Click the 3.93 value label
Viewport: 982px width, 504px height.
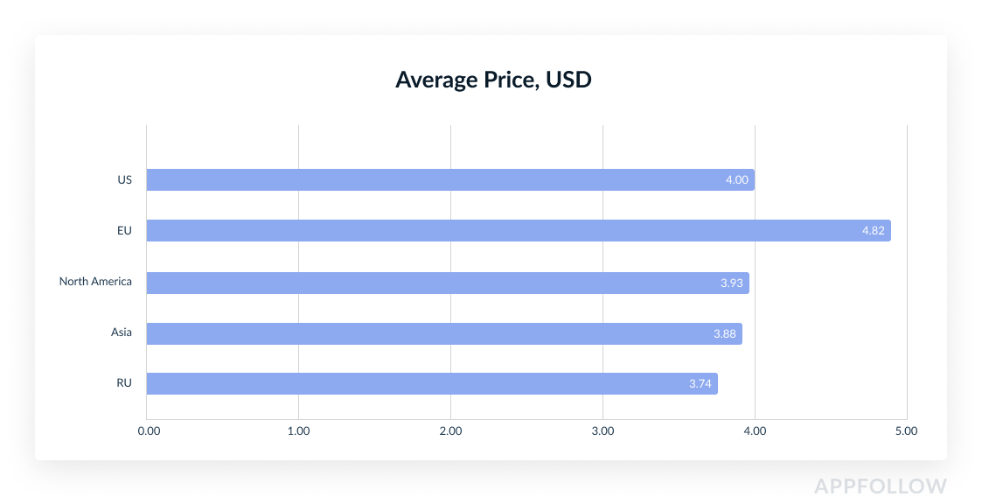(731, 283)
